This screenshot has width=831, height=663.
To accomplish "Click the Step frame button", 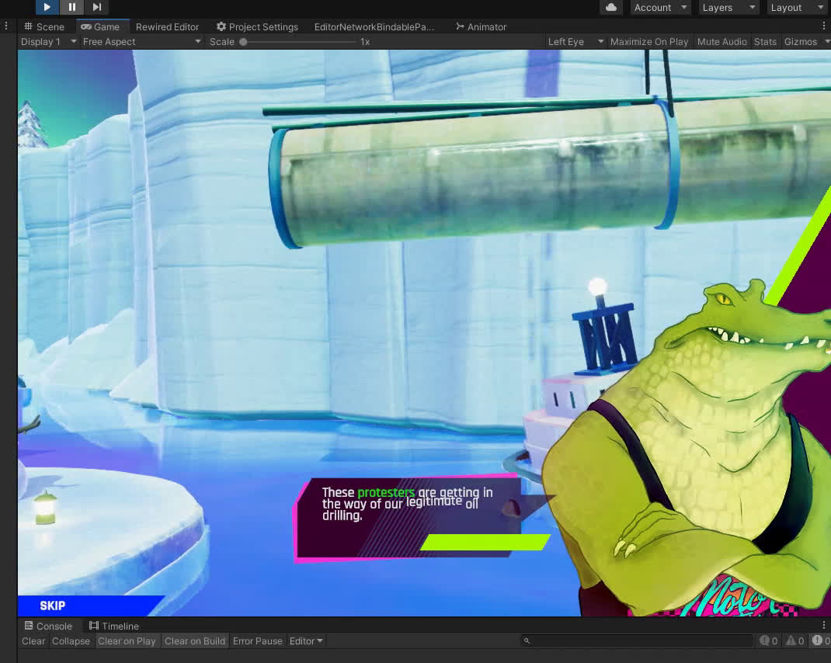I will coord(96,7).
